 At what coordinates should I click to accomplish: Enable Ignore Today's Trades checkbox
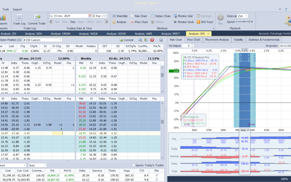click(134, 165)
